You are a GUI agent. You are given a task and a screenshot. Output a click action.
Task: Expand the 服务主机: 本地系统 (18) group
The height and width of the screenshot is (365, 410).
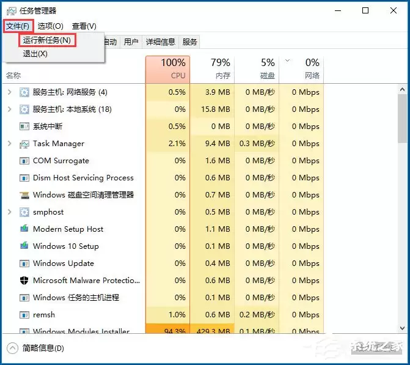(10, 109)
